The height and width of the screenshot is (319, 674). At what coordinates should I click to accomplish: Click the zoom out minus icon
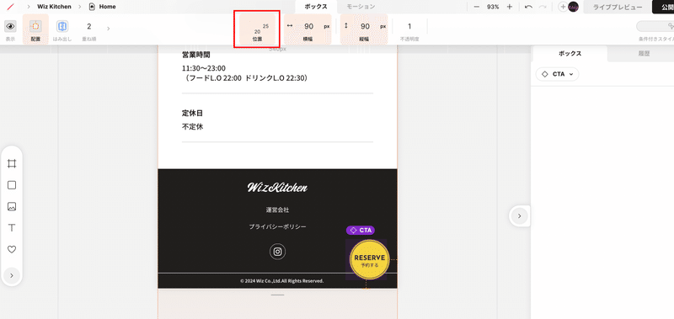(477, 7)
